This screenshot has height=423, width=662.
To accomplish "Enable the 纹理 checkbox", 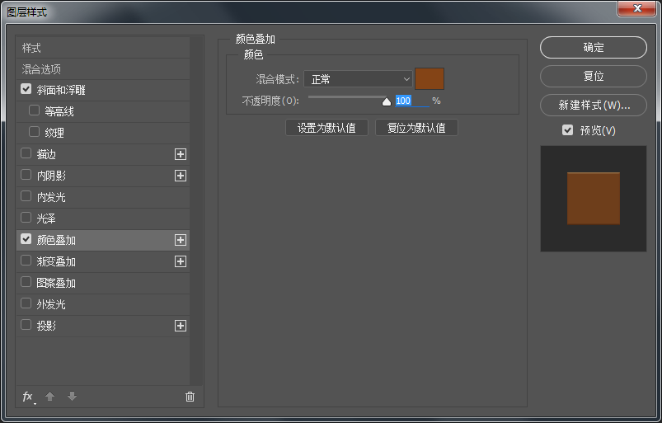I will point(34,132).
